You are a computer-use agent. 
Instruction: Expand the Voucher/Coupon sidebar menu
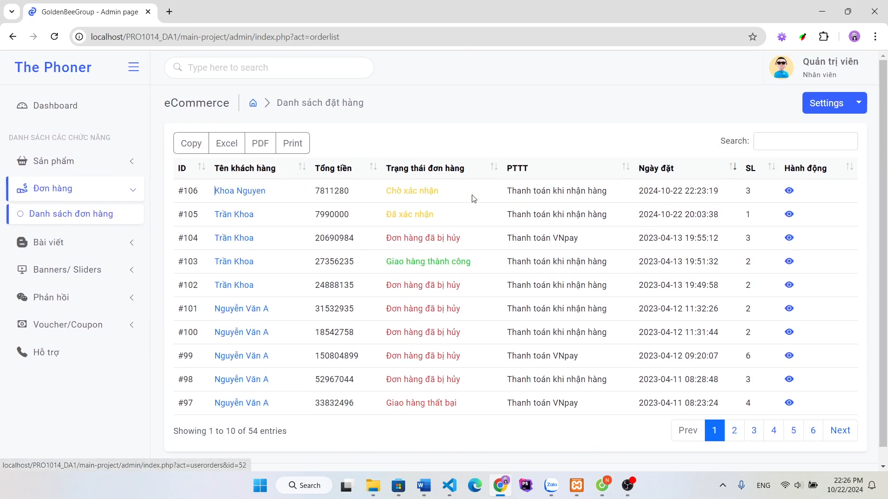76,325
